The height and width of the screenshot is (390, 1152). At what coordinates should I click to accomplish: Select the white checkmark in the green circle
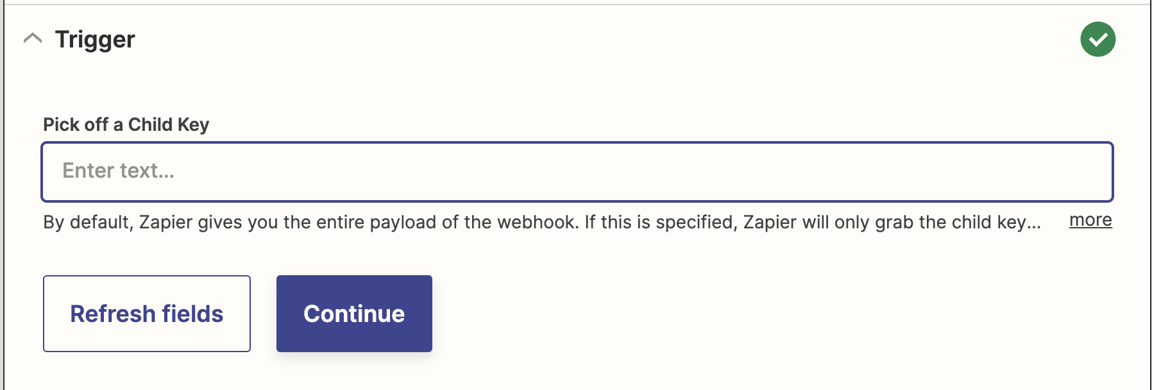(1097, 39)
